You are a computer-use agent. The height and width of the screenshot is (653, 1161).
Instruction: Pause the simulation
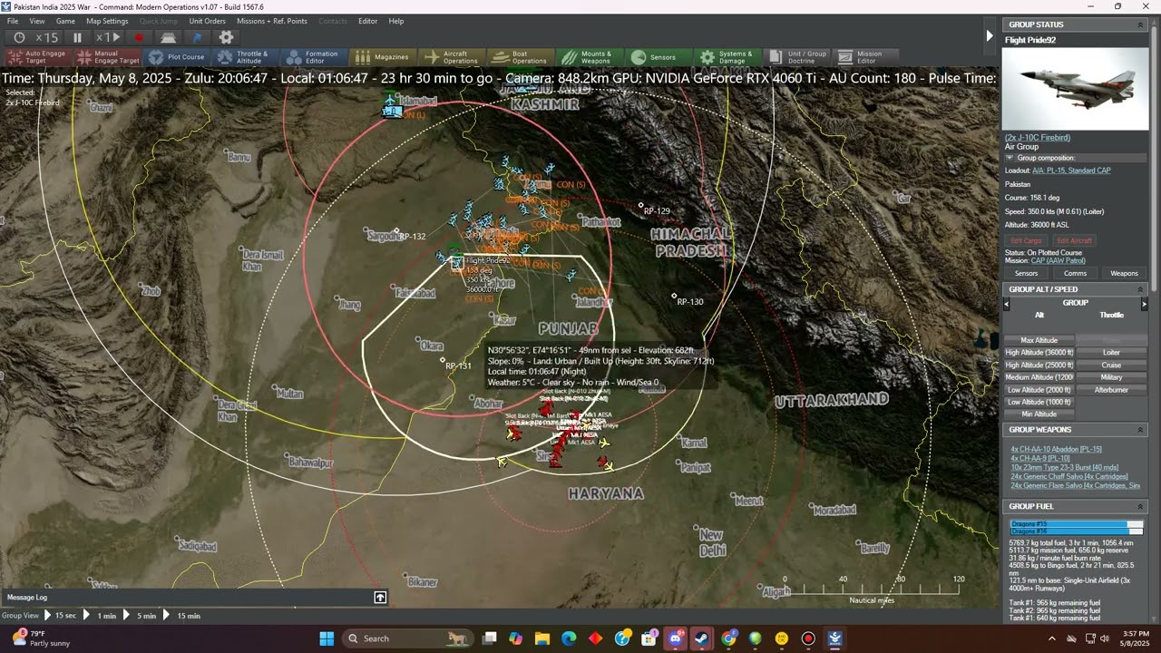77,37
